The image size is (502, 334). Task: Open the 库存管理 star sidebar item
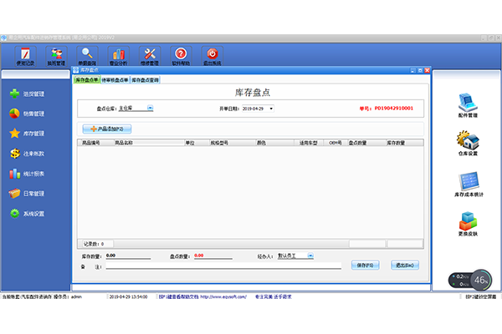[x=27, y=134]
